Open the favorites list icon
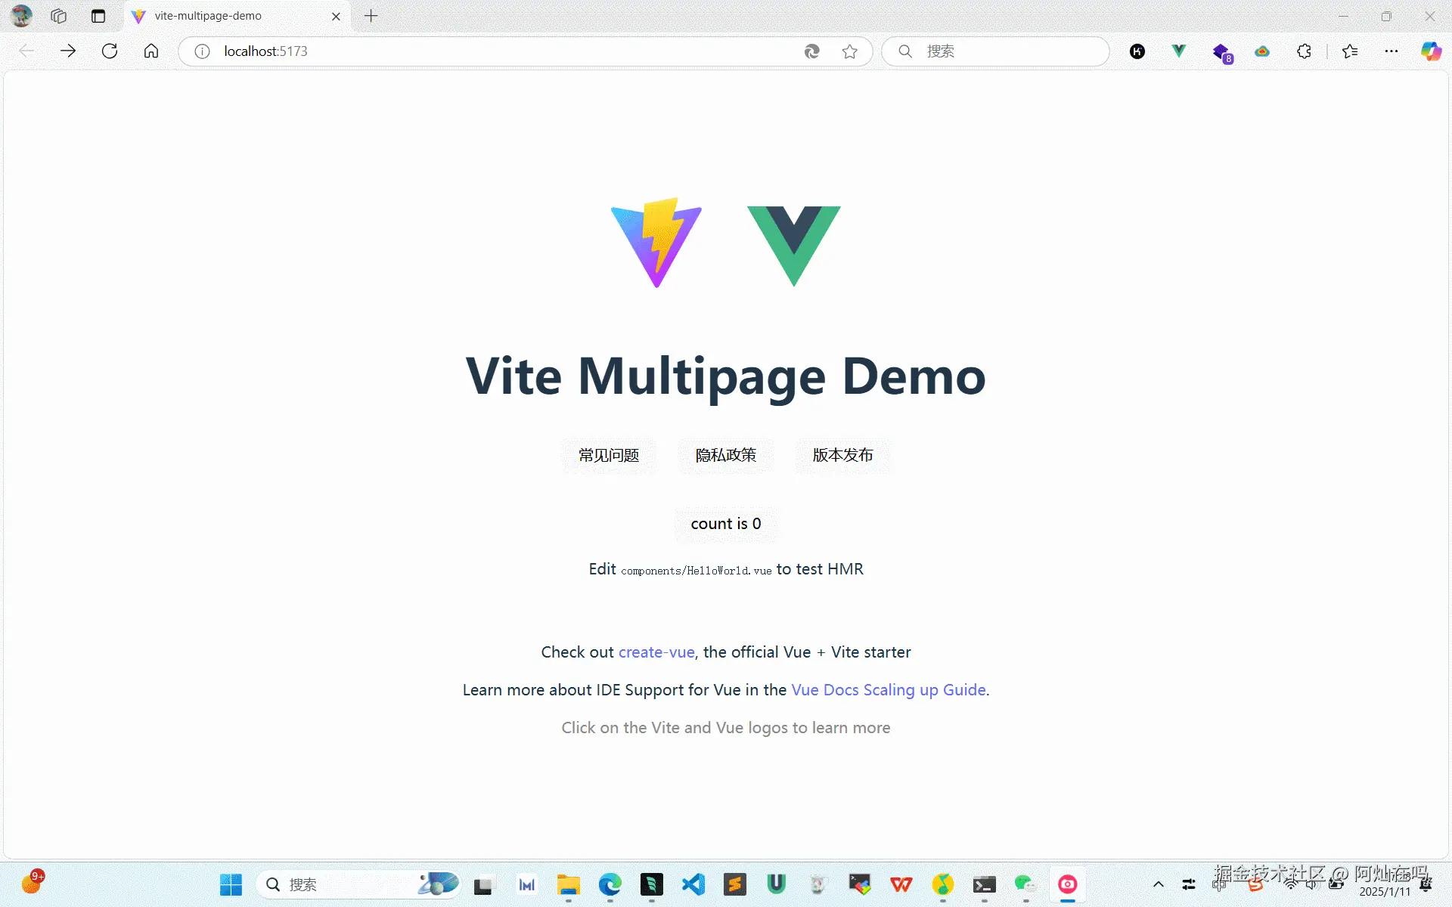Viewport: 1452px width, 907px height. [1350, 51]
